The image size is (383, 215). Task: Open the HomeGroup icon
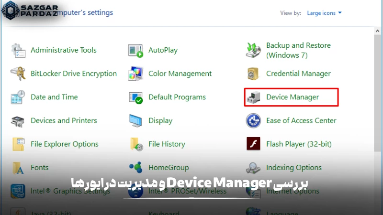136,168
